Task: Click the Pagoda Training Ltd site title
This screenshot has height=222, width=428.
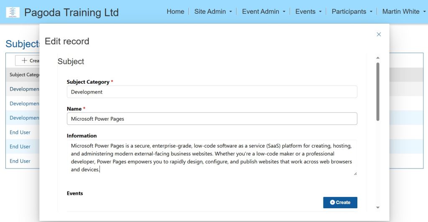Action: click(71, 13)
